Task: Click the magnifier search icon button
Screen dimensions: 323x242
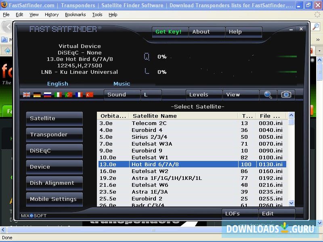Action: 268,95
